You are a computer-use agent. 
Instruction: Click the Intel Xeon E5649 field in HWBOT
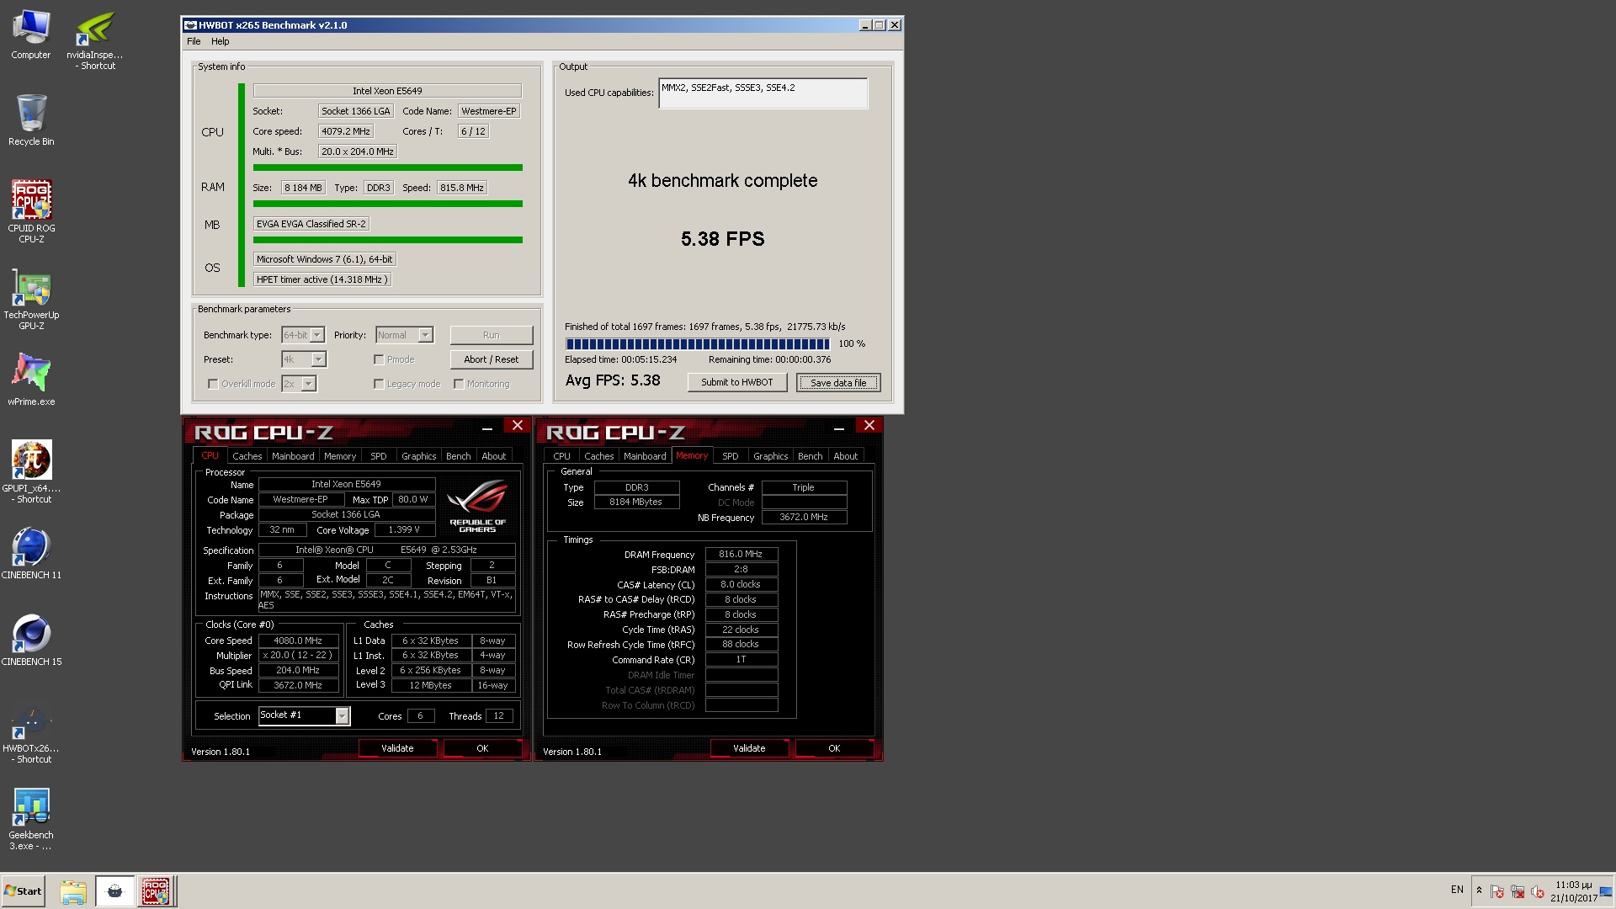(x=387, y=91)
